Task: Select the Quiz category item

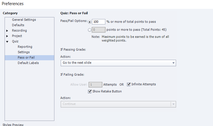Action: [x=15, y=41]
